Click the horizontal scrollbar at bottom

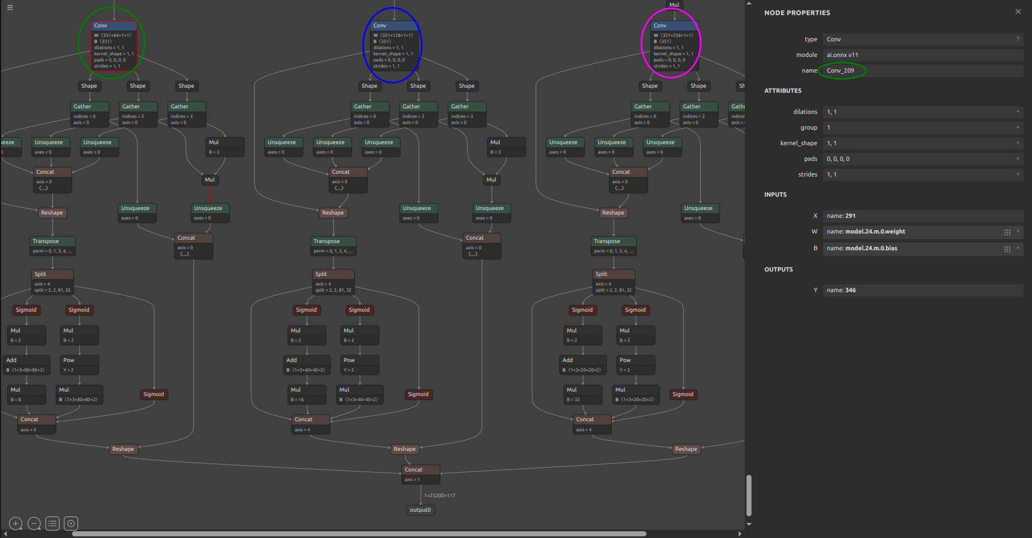coord(359,534)
